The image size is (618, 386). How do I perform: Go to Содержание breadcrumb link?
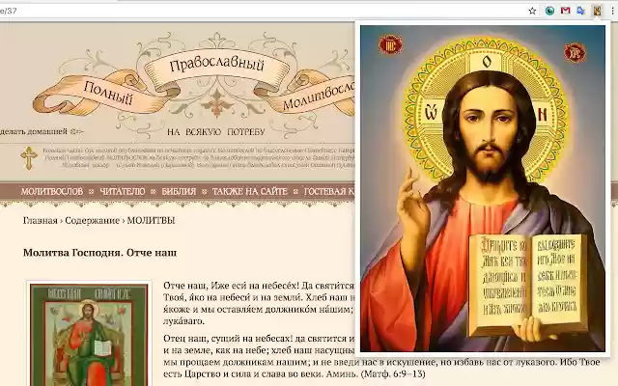[93, 221]
